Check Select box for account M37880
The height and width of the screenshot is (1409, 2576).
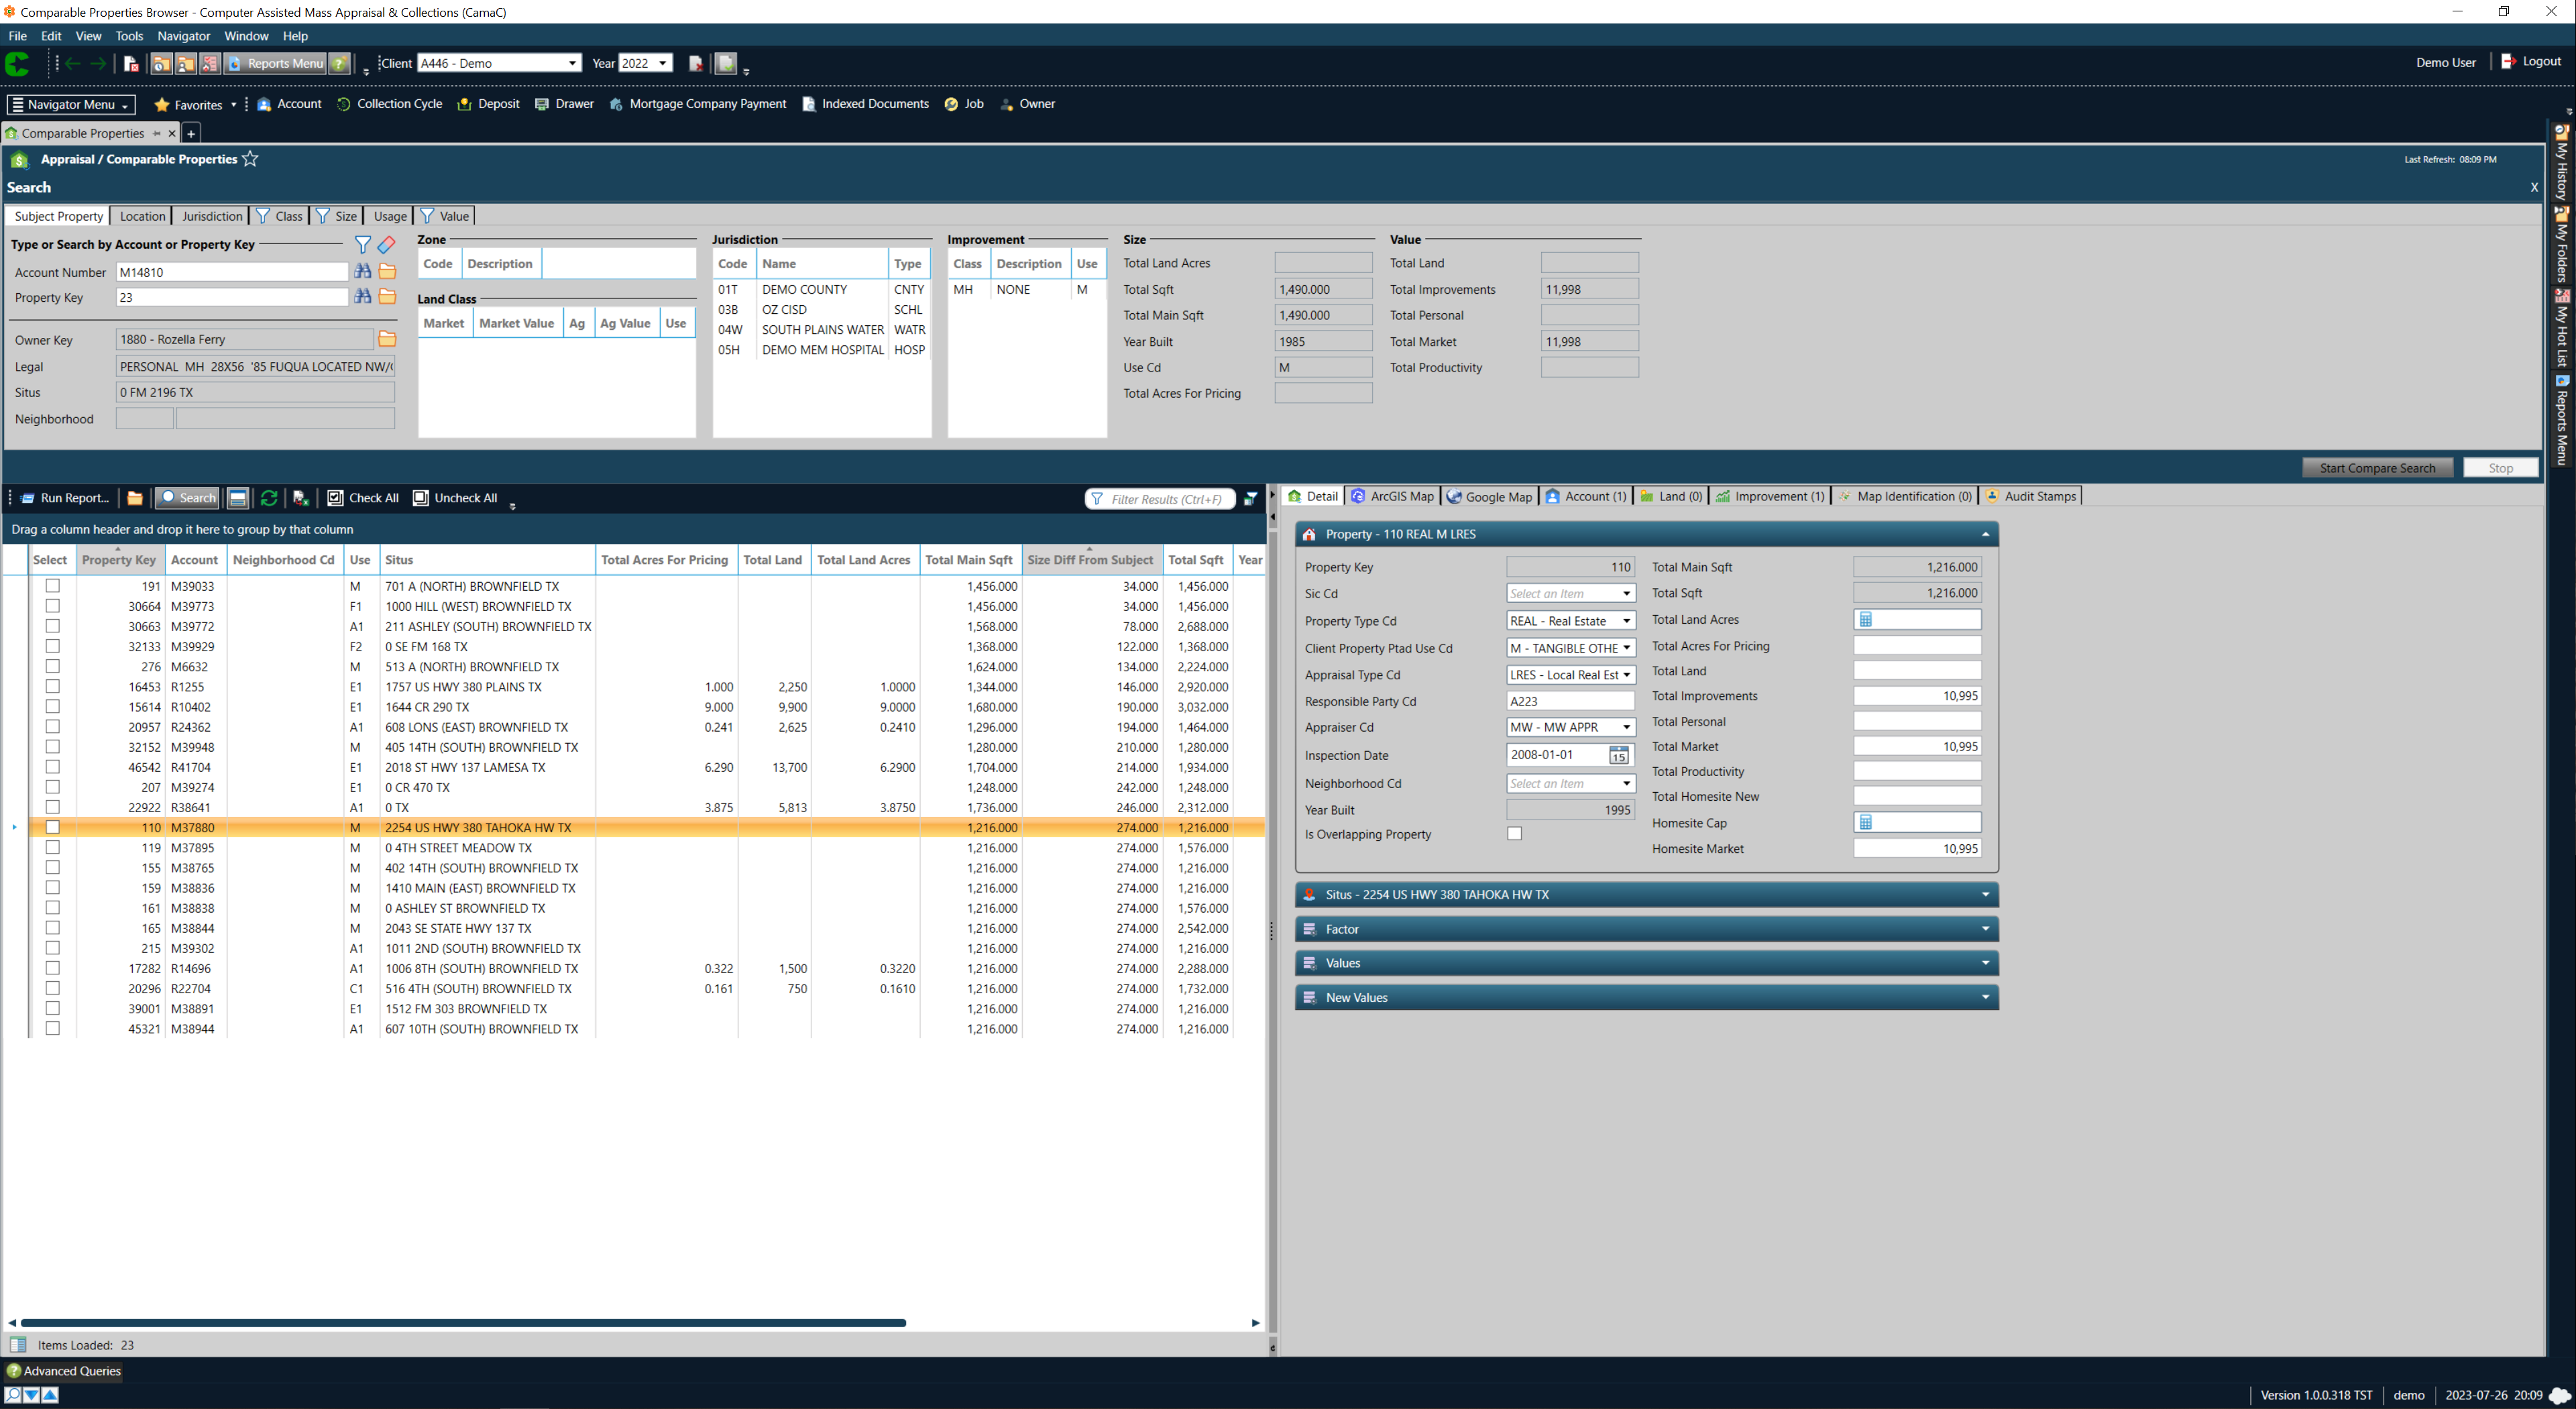coord(53,827)
